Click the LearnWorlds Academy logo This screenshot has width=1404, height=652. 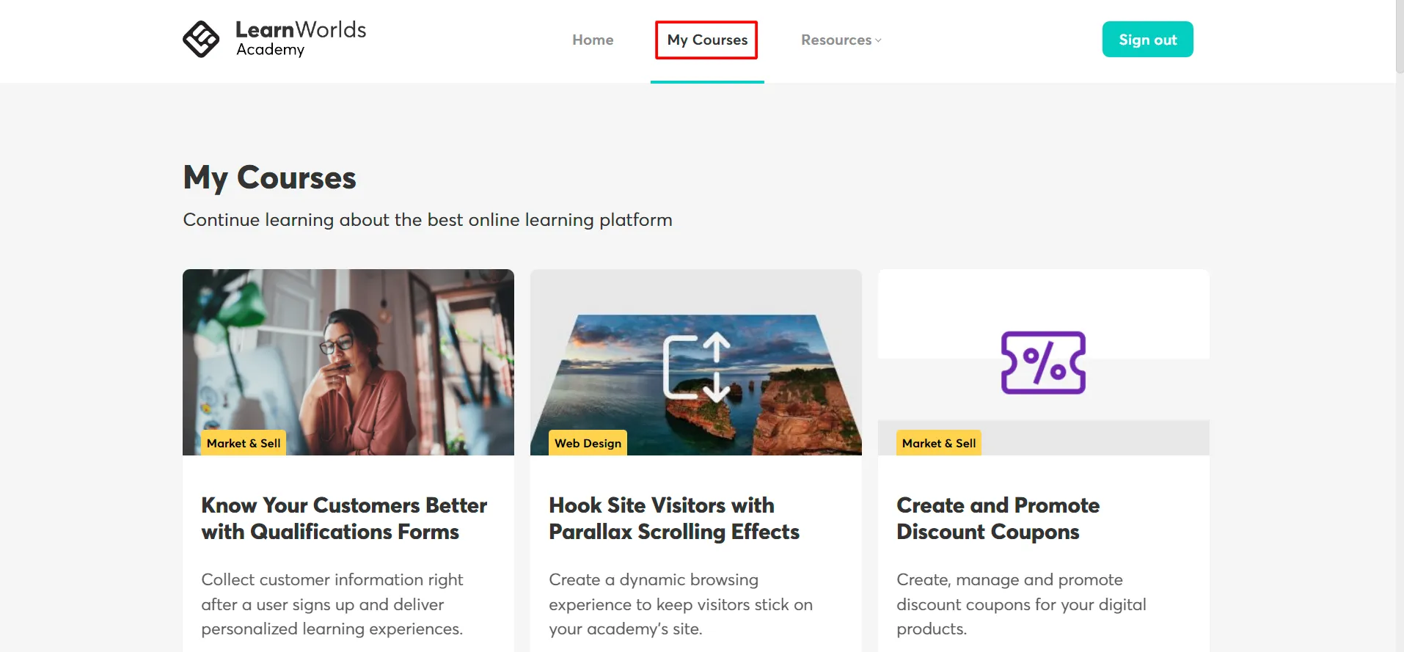(x=275, y=39)
